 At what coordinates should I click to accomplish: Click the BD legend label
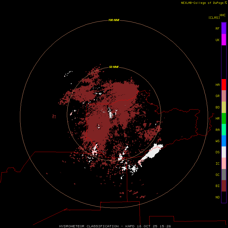point(217,107)
